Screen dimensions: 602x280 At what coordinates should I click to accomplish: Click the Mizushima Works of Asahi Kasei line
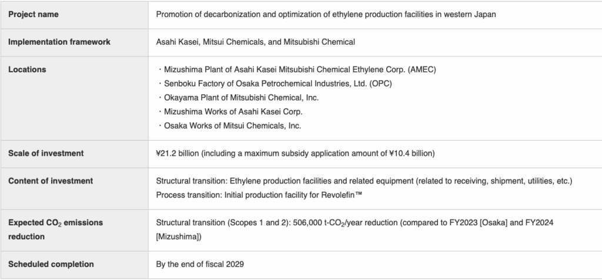coord(230,112)
